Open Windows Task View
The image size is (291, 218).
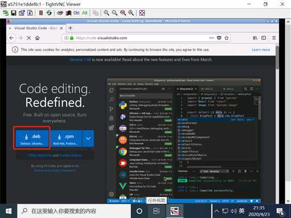pyautogui.click(x=156, y=211)
